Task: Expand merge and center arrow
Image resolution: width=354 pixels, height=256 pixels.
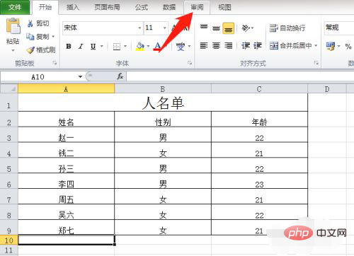Action: 316,45
